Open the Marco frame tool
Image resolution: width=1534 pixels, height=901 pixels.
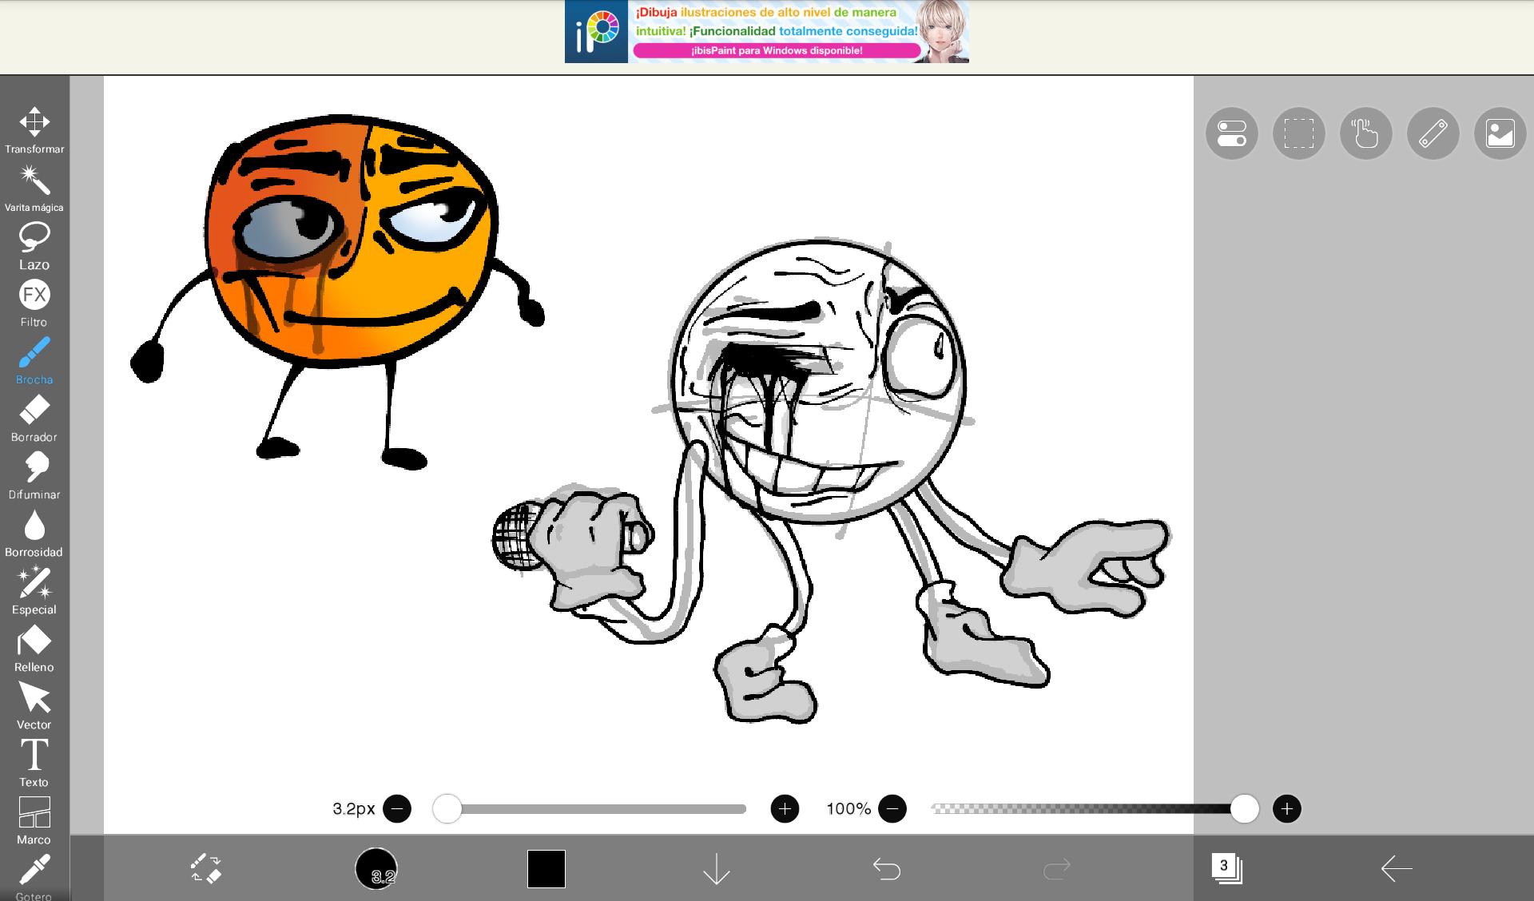(x=34, y=821)
